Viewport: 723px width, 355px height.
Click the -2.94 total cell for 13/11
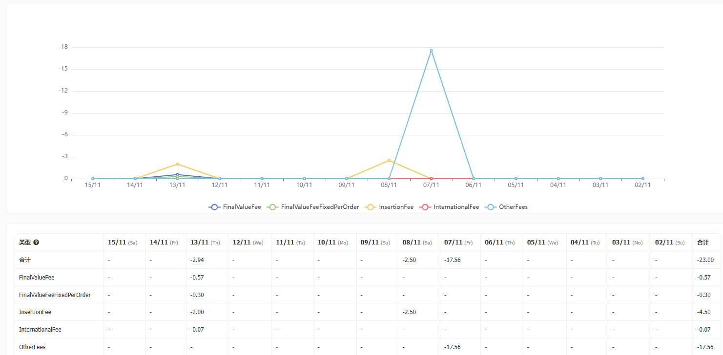197,260
